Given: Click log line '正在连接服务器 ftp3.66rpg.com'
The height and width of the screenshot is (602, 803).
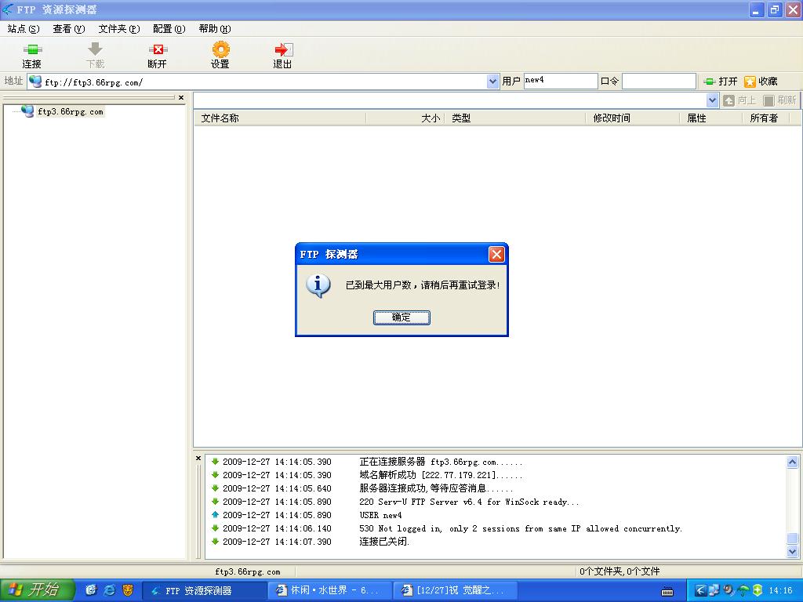Looking at the screenshot, I should click(441, 462).
